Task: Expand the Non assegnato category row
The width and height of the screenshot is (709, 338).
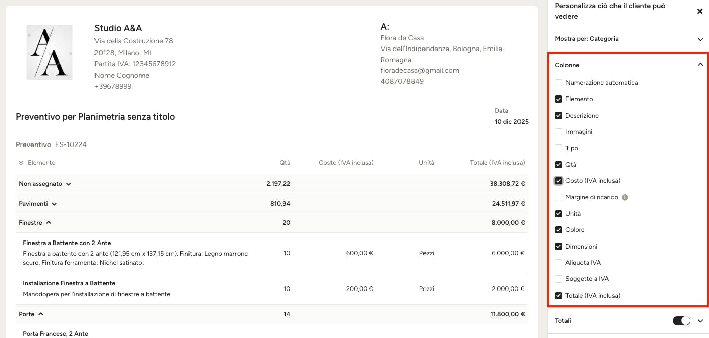Action: click(68, 184)
